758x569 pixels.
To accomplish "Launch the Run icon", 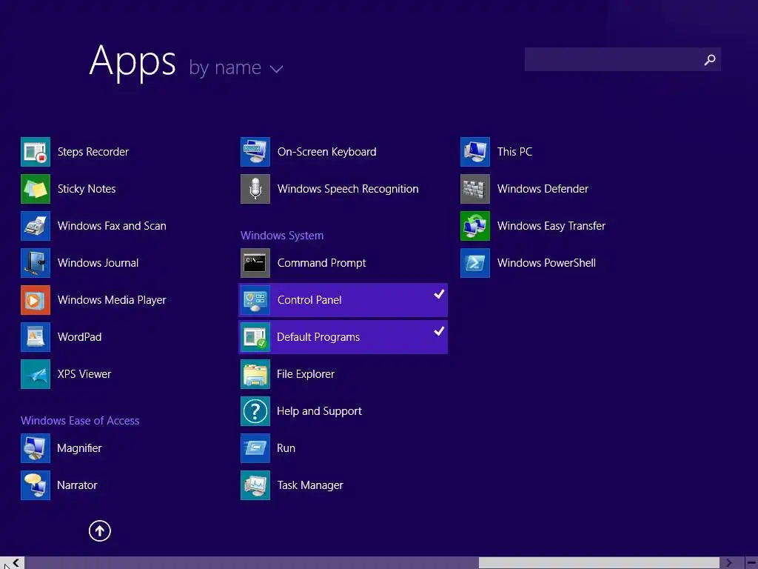I will (255, 448).
